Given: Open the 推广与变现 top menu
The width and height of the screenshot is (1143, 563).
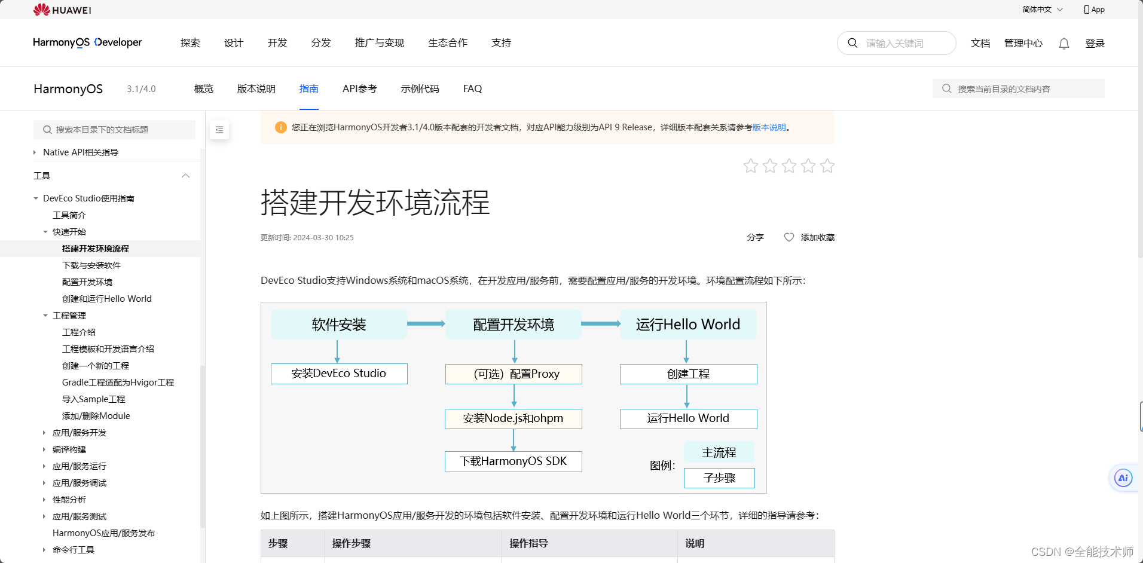Looking at the screenshot, I should coord(380,43).
